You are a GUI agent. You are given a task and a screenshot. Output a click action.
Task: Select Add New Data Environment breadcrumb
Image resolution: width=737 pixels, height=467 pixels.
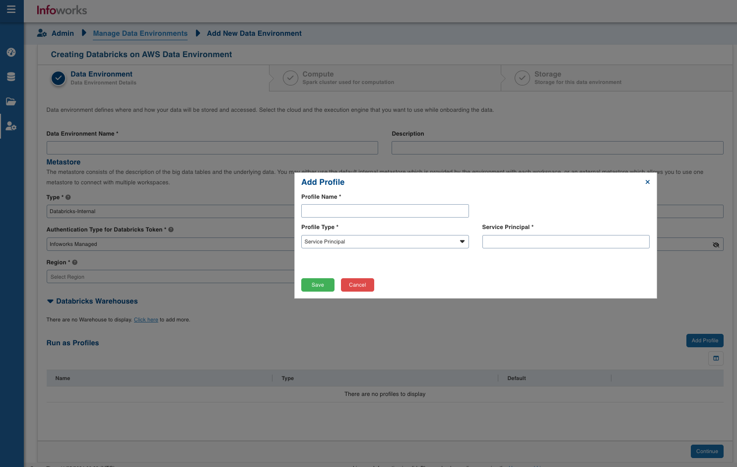(254, 33)
